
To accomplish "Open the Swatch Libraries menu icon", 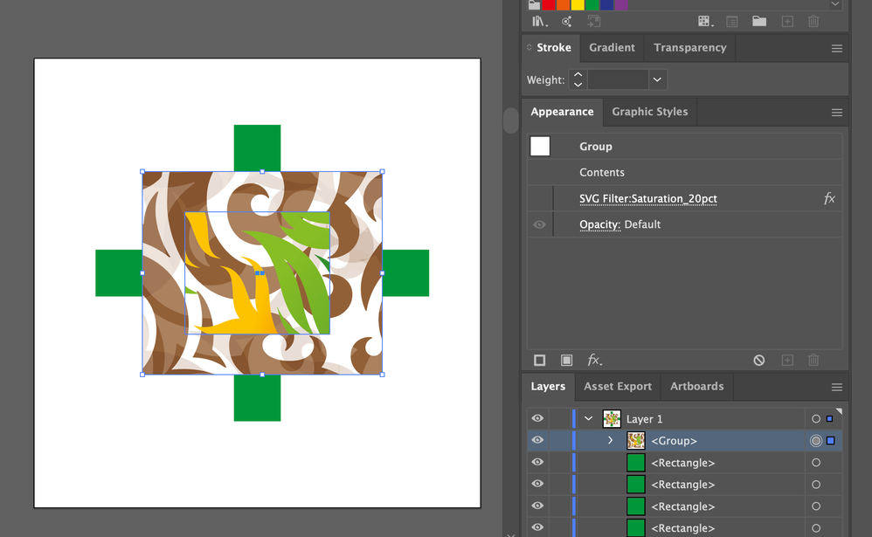I will click(539, 22).
